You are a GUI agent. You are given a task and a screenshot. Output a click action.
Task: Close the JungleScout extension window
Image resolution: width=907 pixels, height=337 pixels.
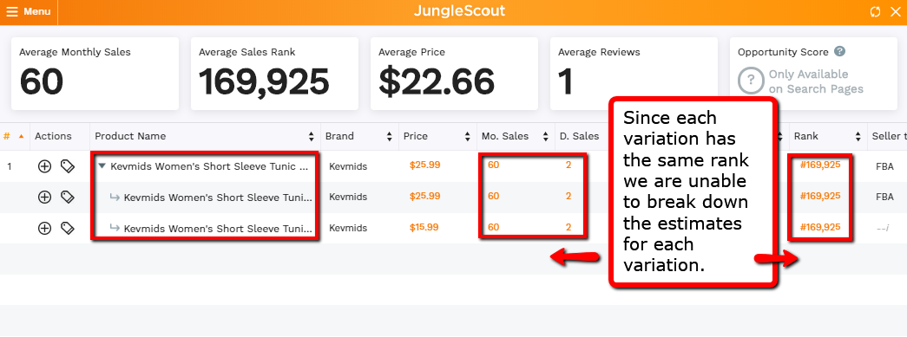click(x=895, y=11)
